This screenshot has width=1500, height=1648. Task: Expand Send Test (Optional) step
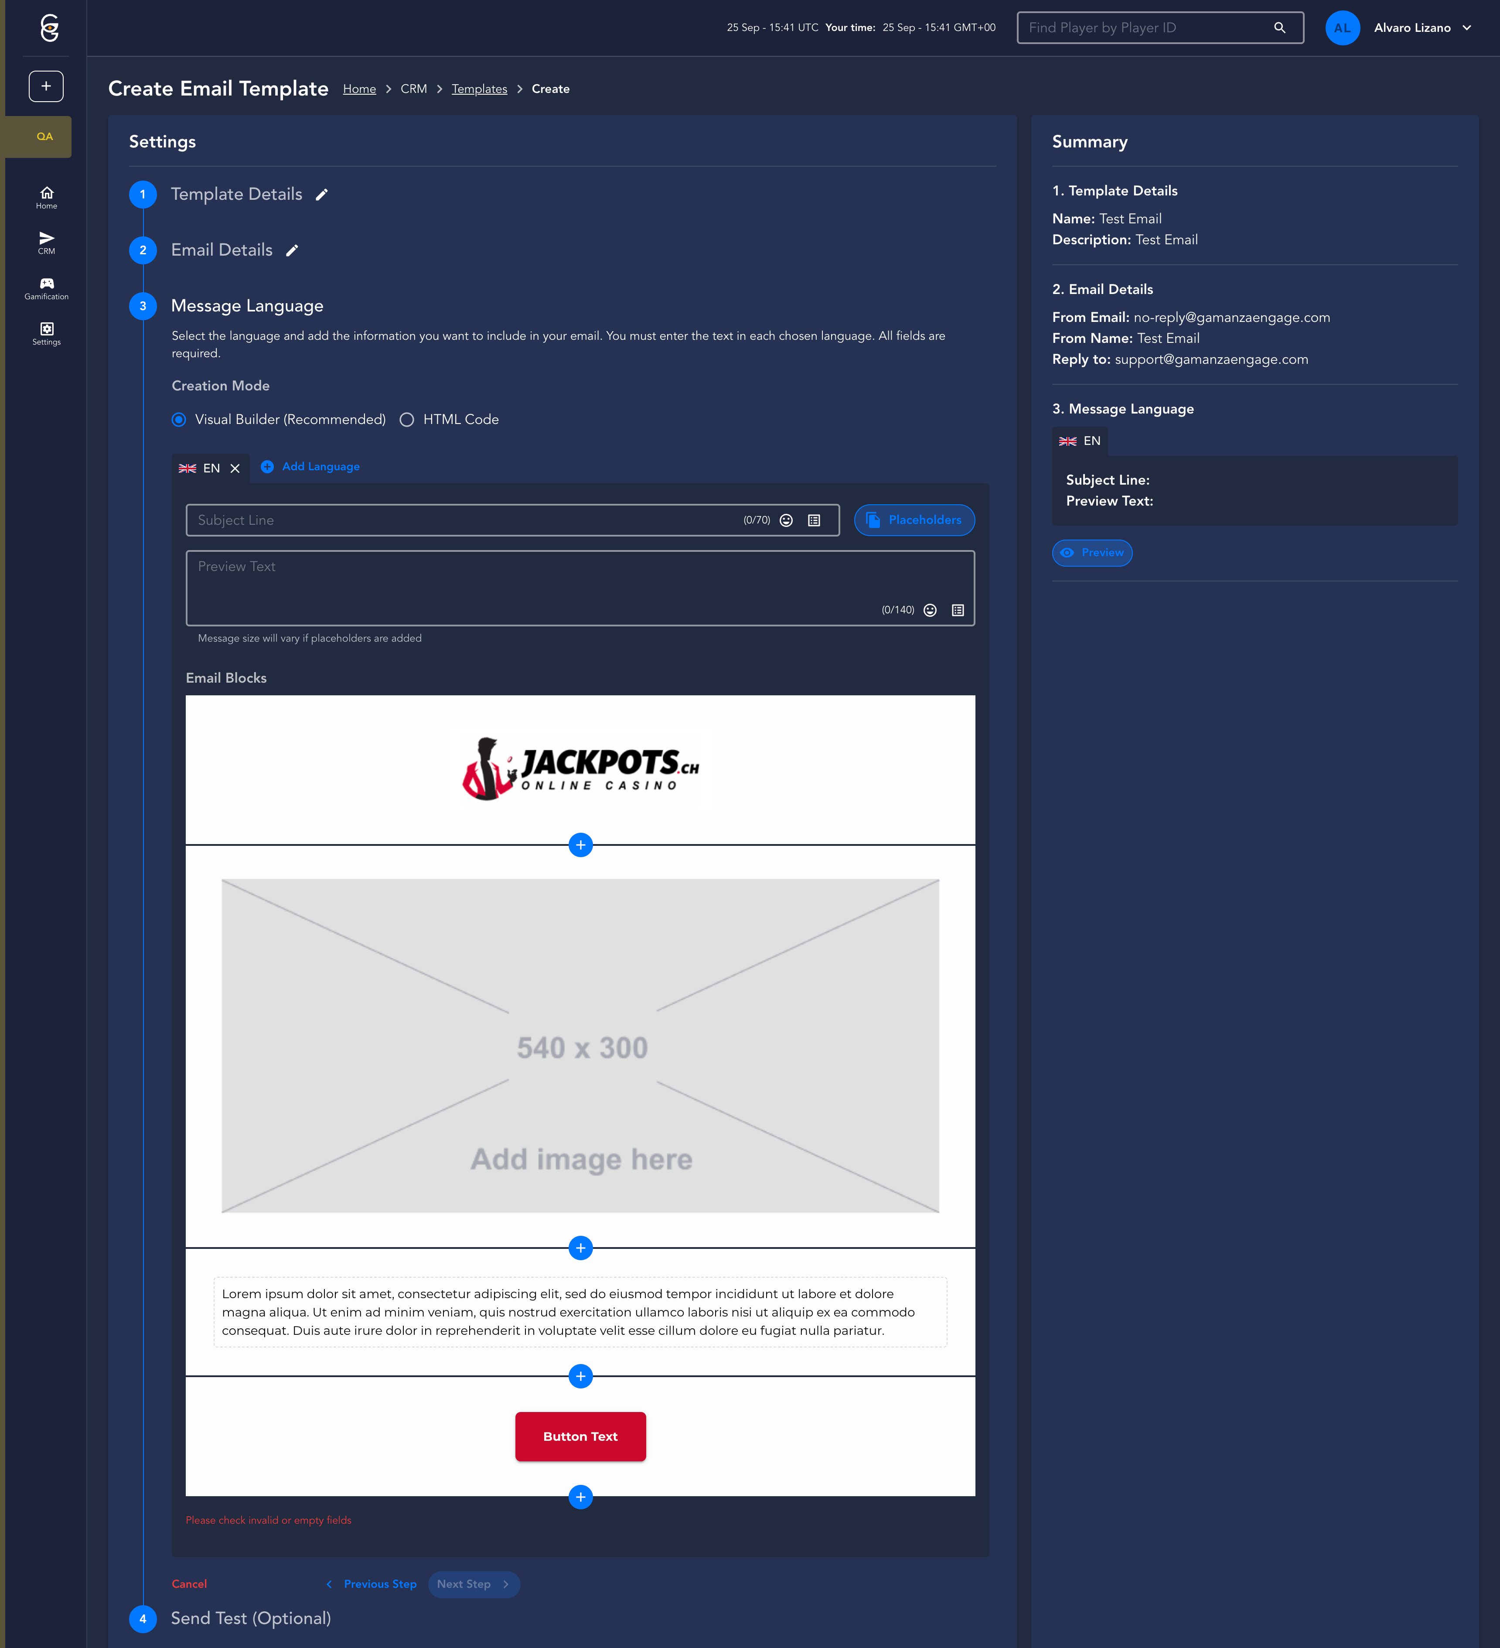click(x=250, y=1619)
